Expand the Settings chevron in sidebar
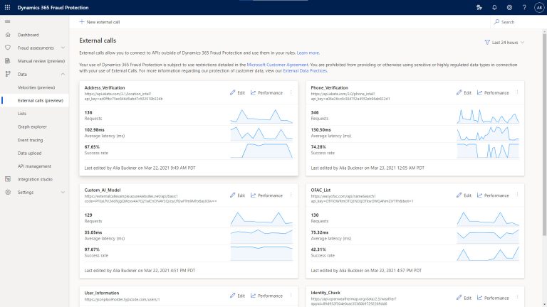Viewport: 547px width, 307px height. point(63,192)
